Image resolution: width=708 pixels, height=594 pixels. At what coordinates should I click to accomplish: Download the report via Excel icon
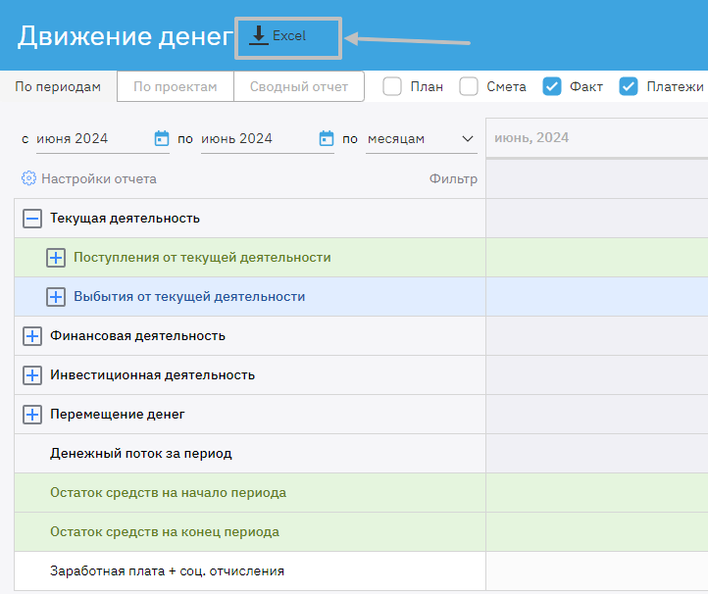pos(260,36)
